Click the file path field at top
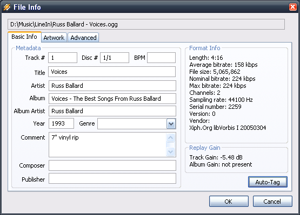This screenshot has width=300, height=215. [x=146, y=24]
